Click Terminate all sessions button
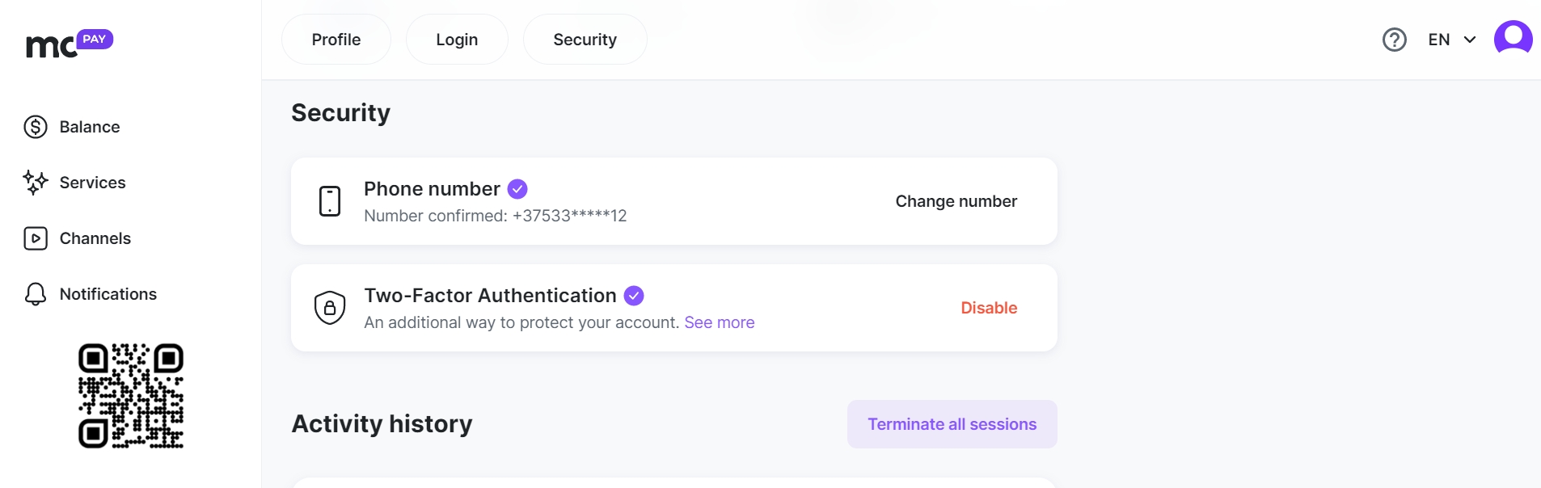This screenshot has width=1541, height=488. point(952,424)
